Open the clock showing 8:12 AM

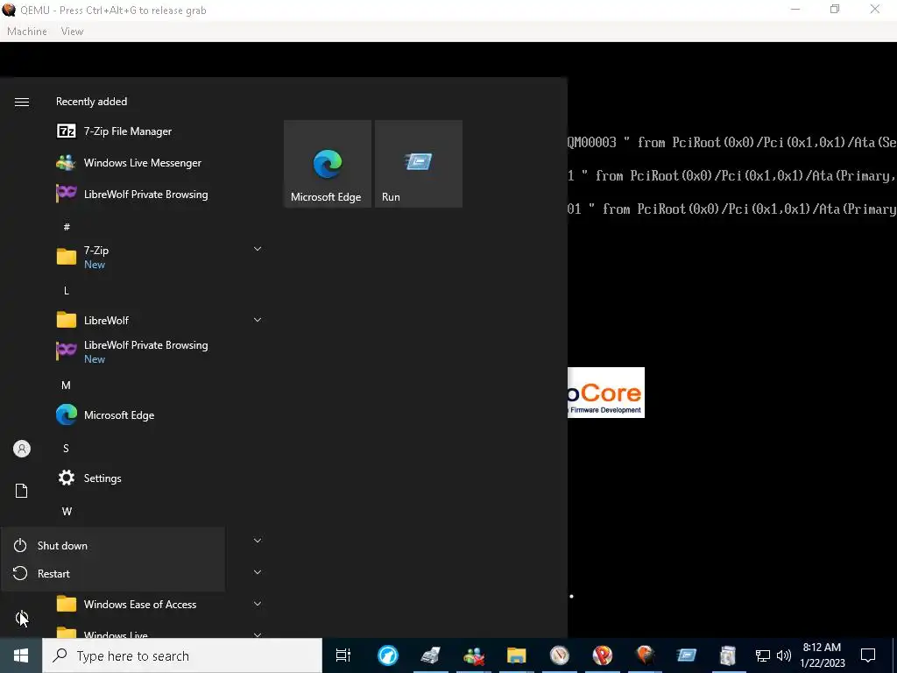coord(822,655)
